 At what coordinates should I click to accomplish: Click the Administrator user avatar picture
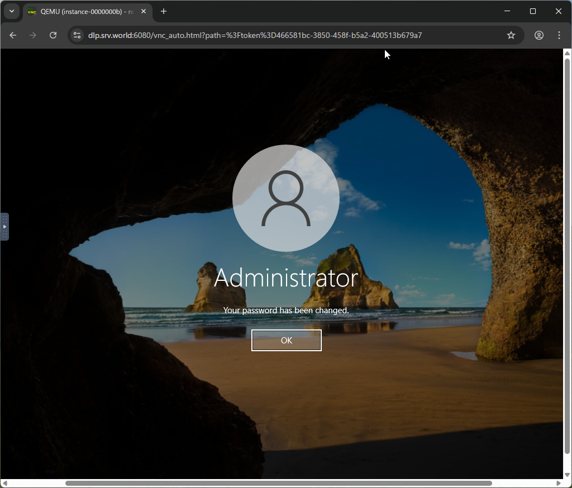(x=286, y=198)
